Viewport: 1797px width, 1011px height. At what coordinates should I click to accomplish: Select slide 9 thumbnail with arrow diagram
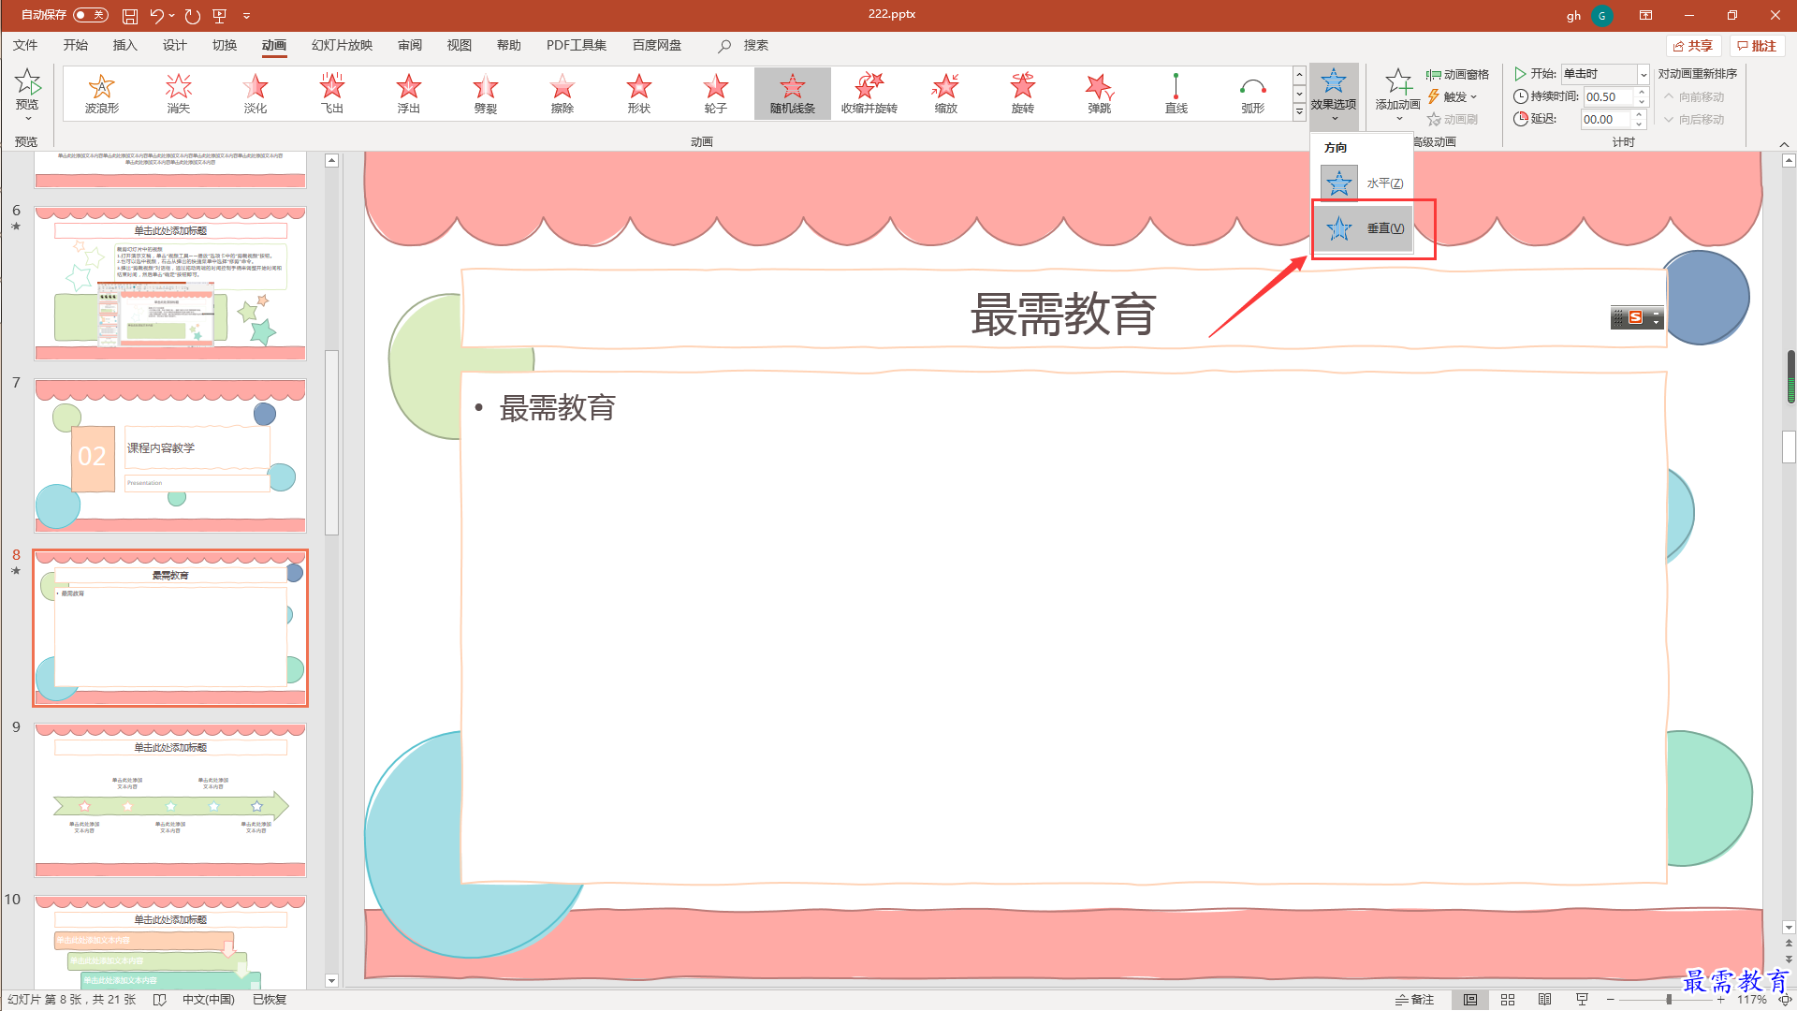click(170, 800)
